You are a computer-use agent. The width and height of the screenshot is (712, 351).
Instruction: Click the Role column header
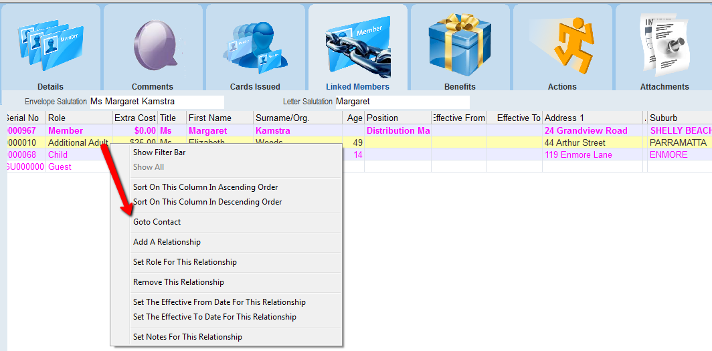point(80,118)
